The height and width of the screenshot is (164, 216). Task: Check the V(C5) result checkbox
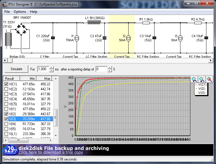click(6, 104)
